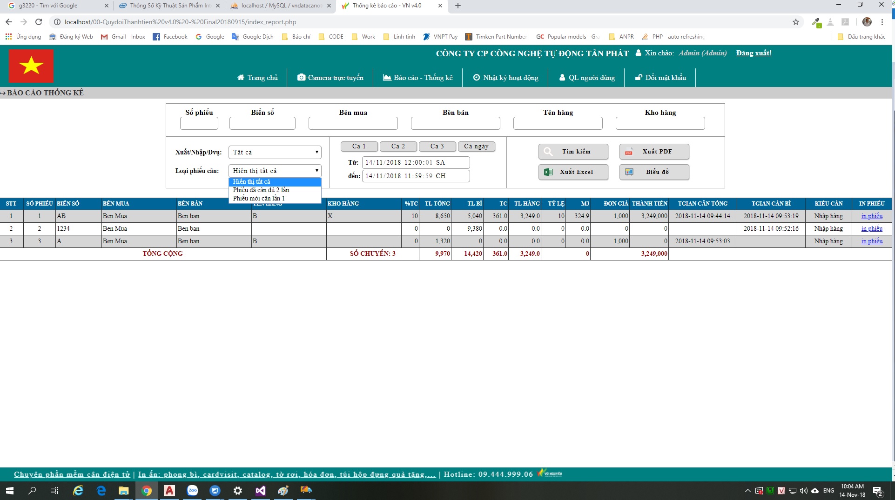895x500 pixels.
Task: Open Camera trực tuyến menu item
Action: [330, 78]
